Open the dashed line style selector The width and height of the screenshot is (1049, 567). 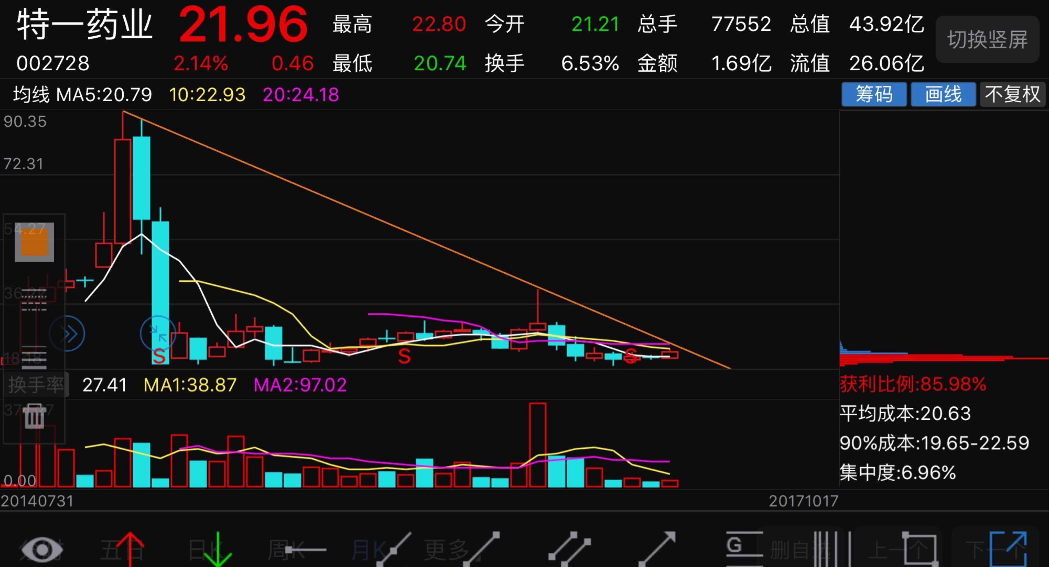pos(34,300)
